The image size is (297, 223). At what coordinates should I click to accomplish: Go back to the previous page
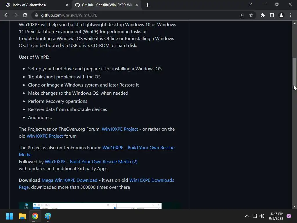coord(6,15)
